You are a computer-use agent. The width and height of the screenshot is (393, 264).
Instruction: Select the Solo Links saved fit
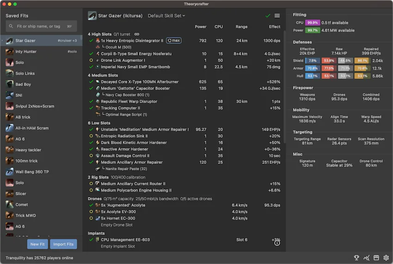41,73
